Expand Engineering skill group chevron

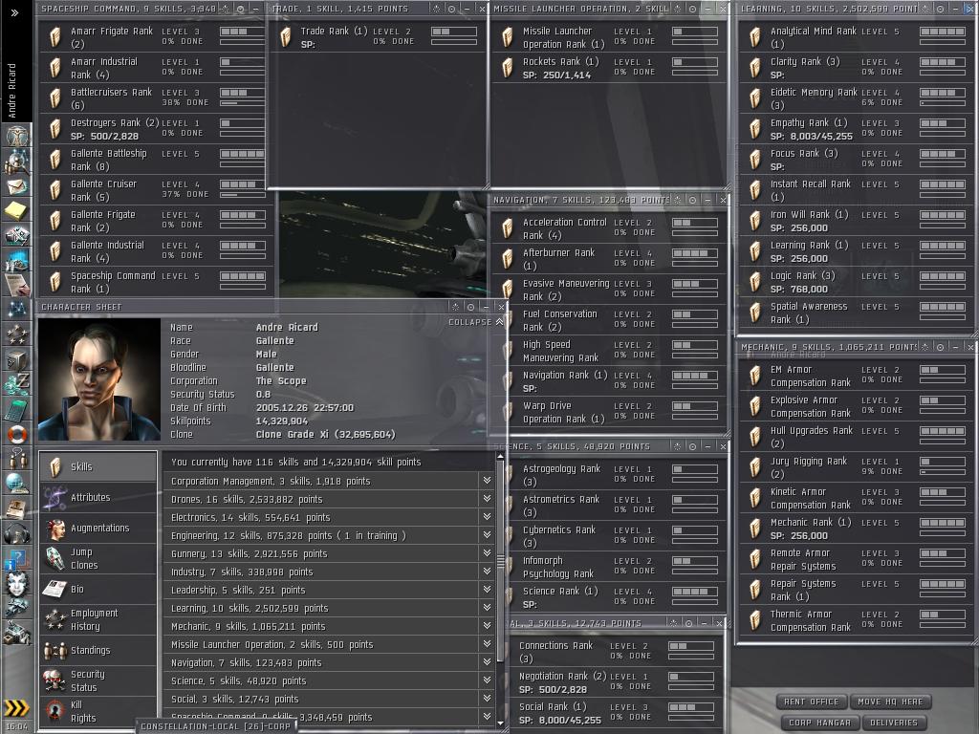tap(487, 535)
